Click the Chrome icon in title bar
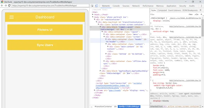 point(2,2)
